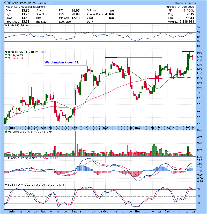Click the volume bars icon beside the Volume label

[6, 131]
